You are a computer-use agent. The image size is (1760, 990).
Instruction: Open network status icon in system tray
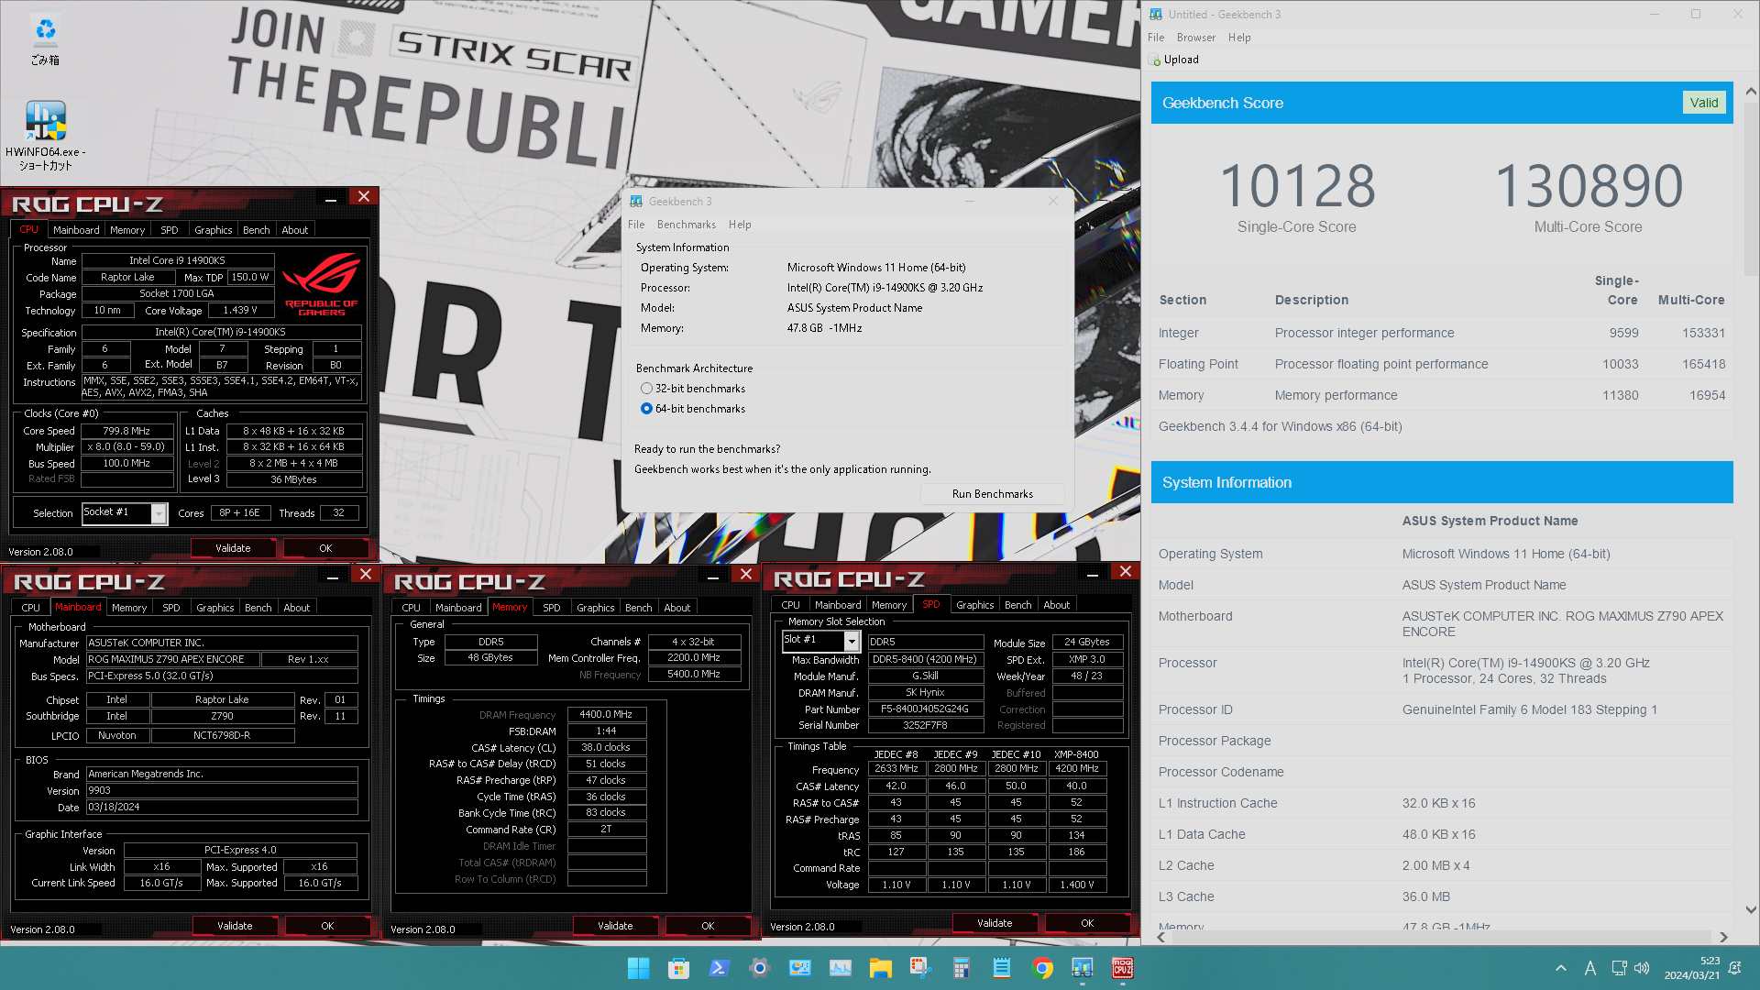tap(1619, 968)
